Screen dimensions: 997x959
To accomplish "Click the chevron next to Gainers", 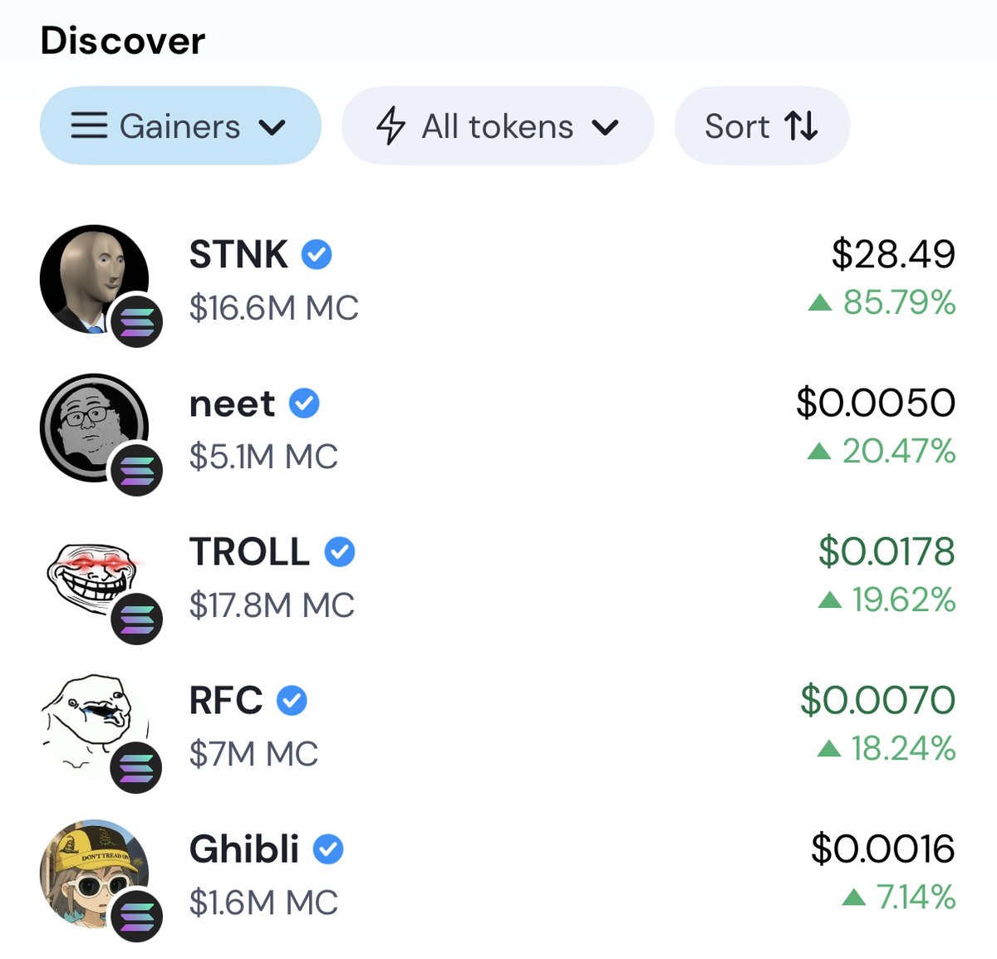I will click(272, 128).
